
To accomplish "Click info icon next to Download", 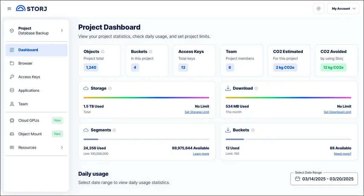I will [256, 88].
